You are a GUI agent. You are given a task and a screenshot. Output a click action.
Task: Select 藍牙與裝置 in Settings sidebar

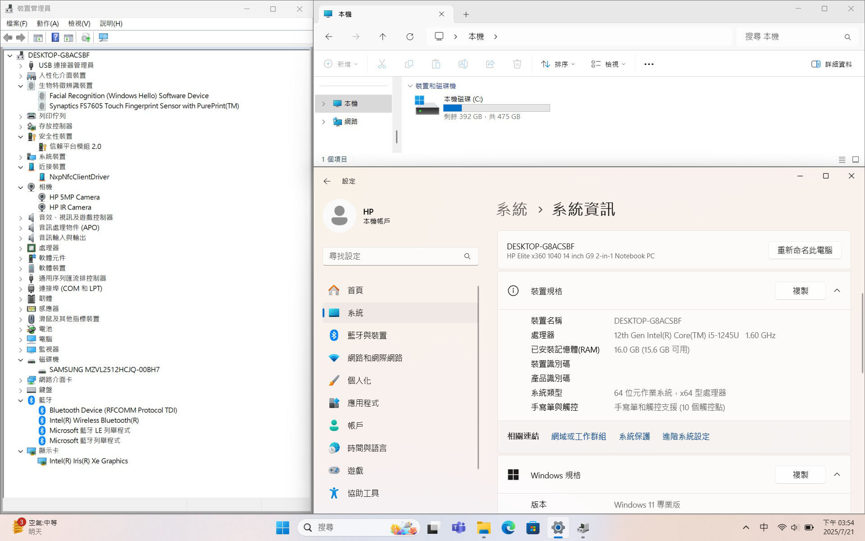[x=400, y=335]
